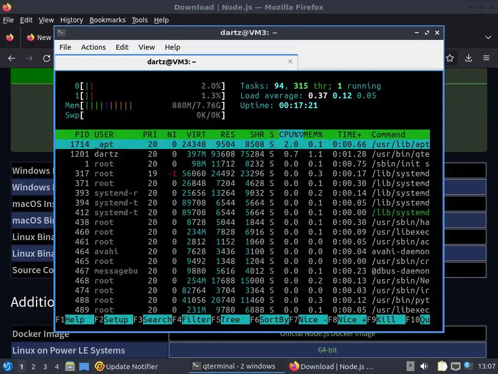Select process 1714 _apt row
Viewport: 498px width, 374px height.
tap(243, 144)
